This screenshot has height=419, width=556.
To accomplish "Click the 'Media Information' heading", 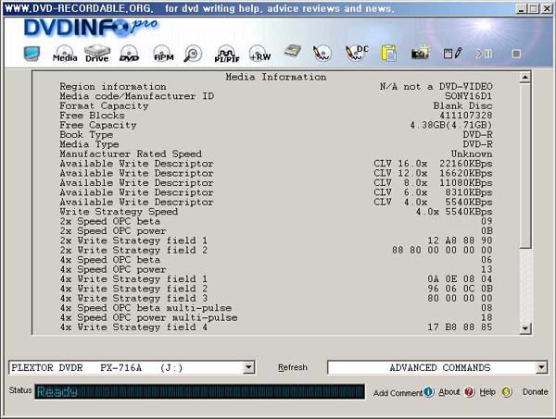I will click(276, 77).
